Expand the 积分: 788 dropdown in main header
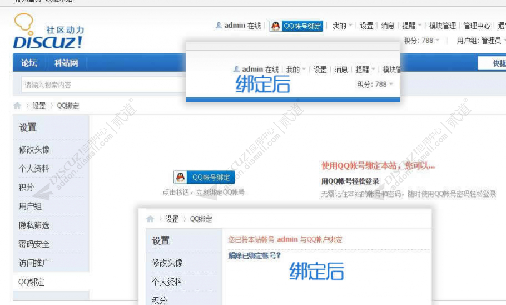The height and width of the screenshot is (305, 506). coord(421,41)
